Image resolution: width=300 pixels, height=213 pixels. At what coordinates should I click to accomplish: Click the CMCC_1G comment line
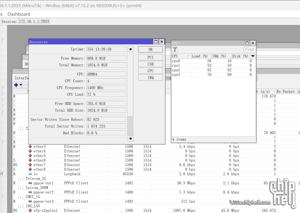click(33, 197)
